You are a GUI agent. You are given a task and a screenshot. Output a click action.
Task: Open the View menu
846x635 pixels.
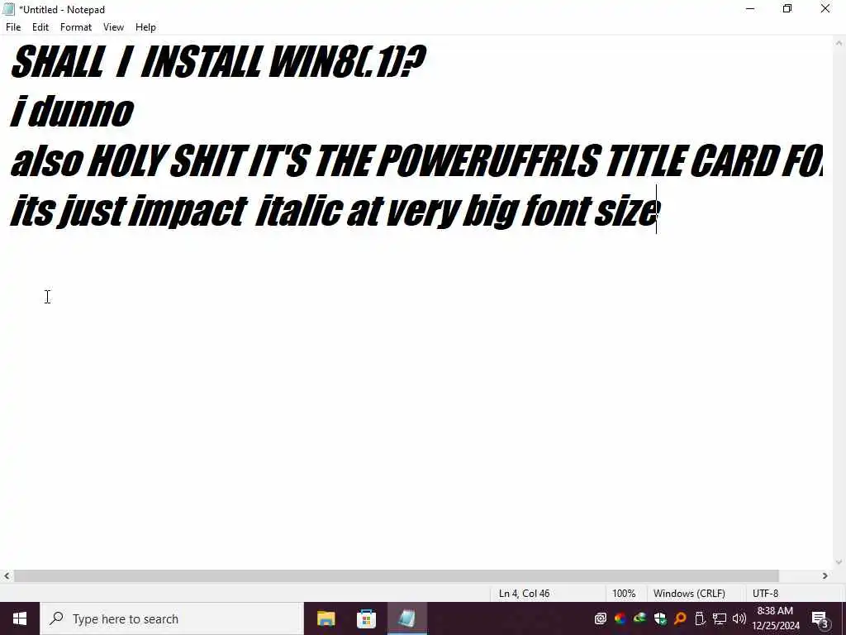(113, 27)
